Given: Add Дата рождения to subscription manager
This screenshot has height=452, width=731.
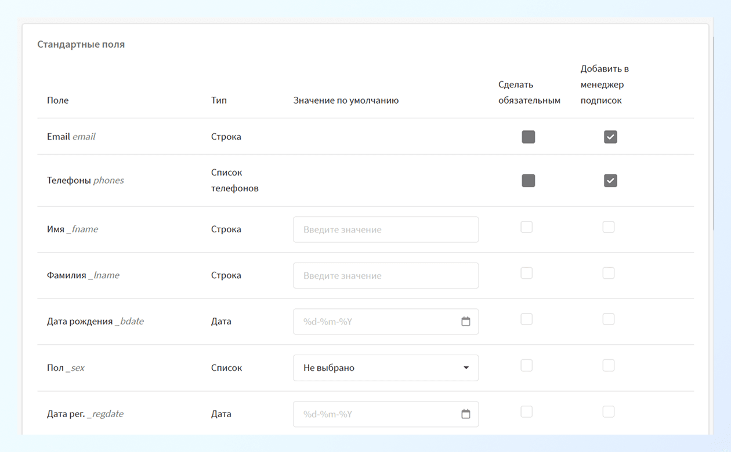Looking at the screenshot, I should [x=608, y=319].
